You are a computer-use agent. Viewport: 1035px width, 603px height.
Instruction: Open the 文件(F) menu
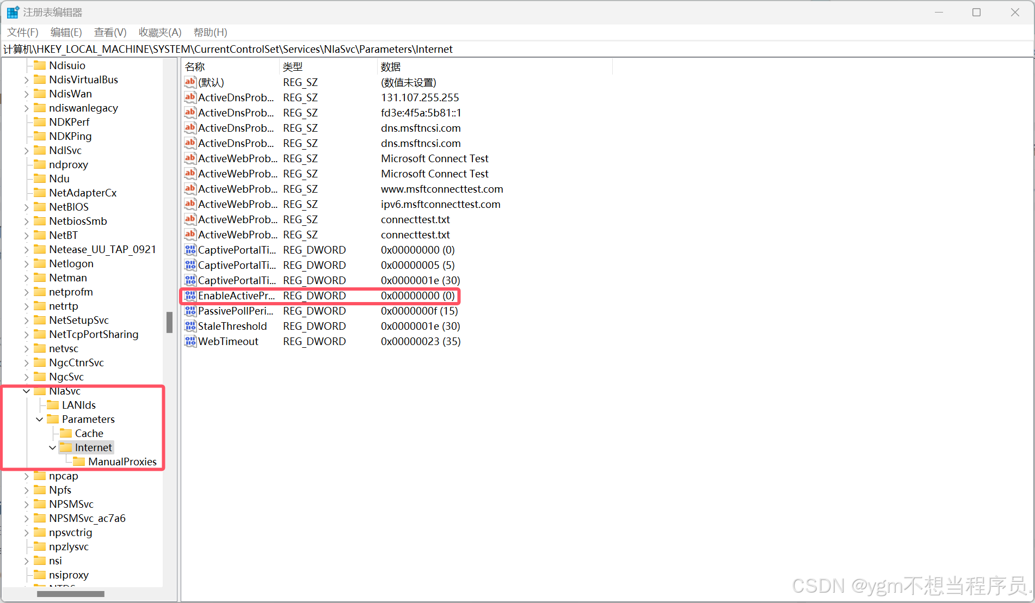pyautogui.click(x=23, y=32)
